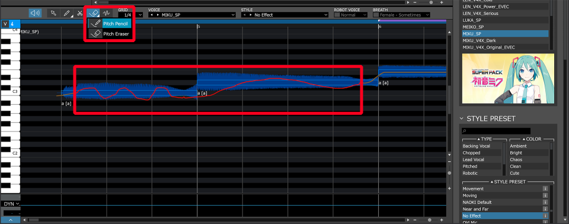The width and height of the screenshot is (569, 224).
Task: Click the style preset search field
Action: 496,131
